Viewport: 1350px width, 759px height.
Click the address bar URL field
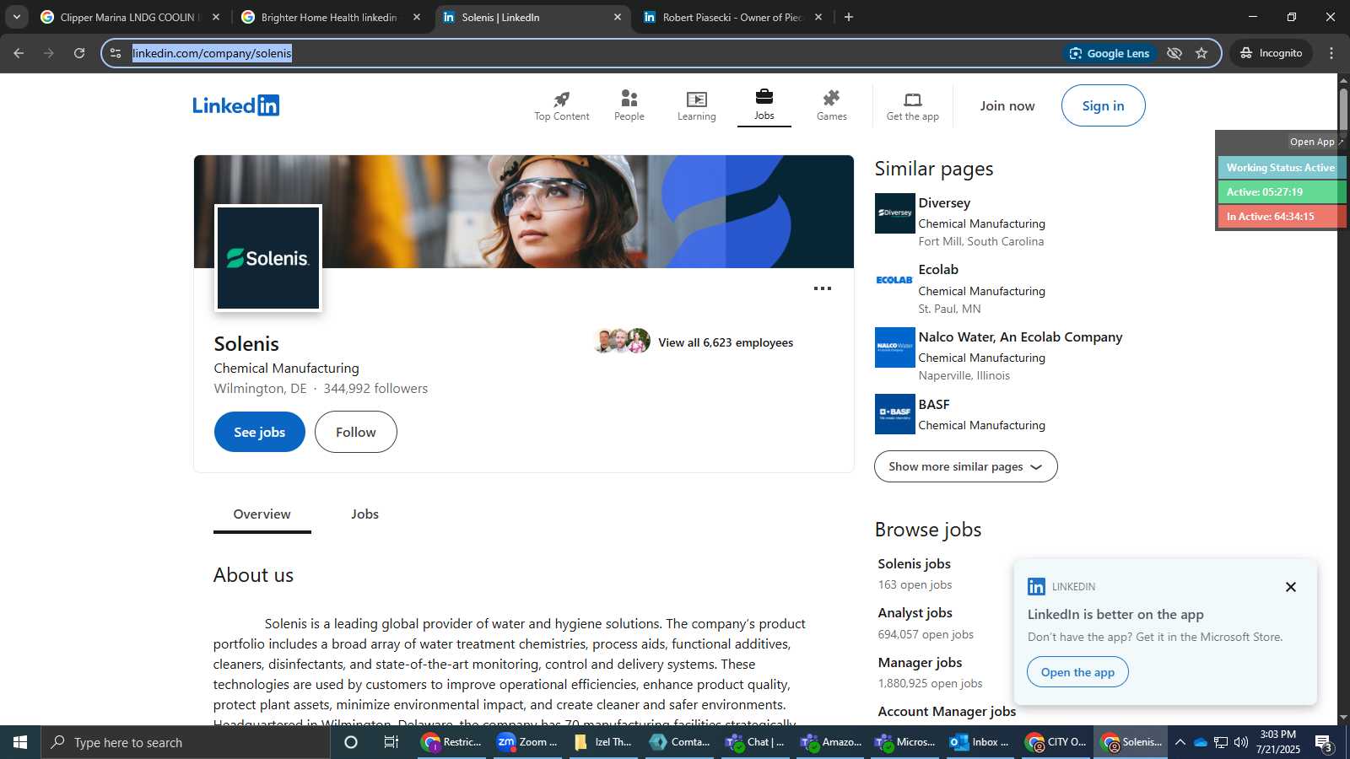click(x=591, y=53)
